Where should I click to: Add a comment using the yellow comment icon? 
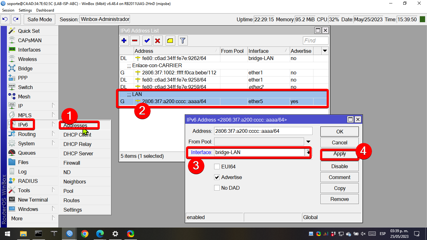click(170, 40)
